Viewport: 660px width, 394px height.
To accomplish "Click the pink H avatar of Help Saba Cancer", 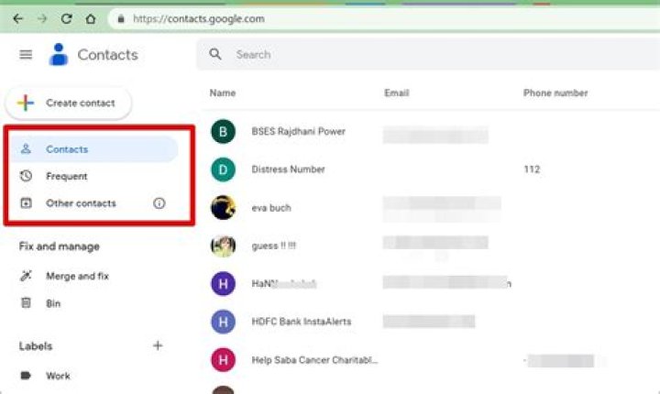I will (223, 360).
